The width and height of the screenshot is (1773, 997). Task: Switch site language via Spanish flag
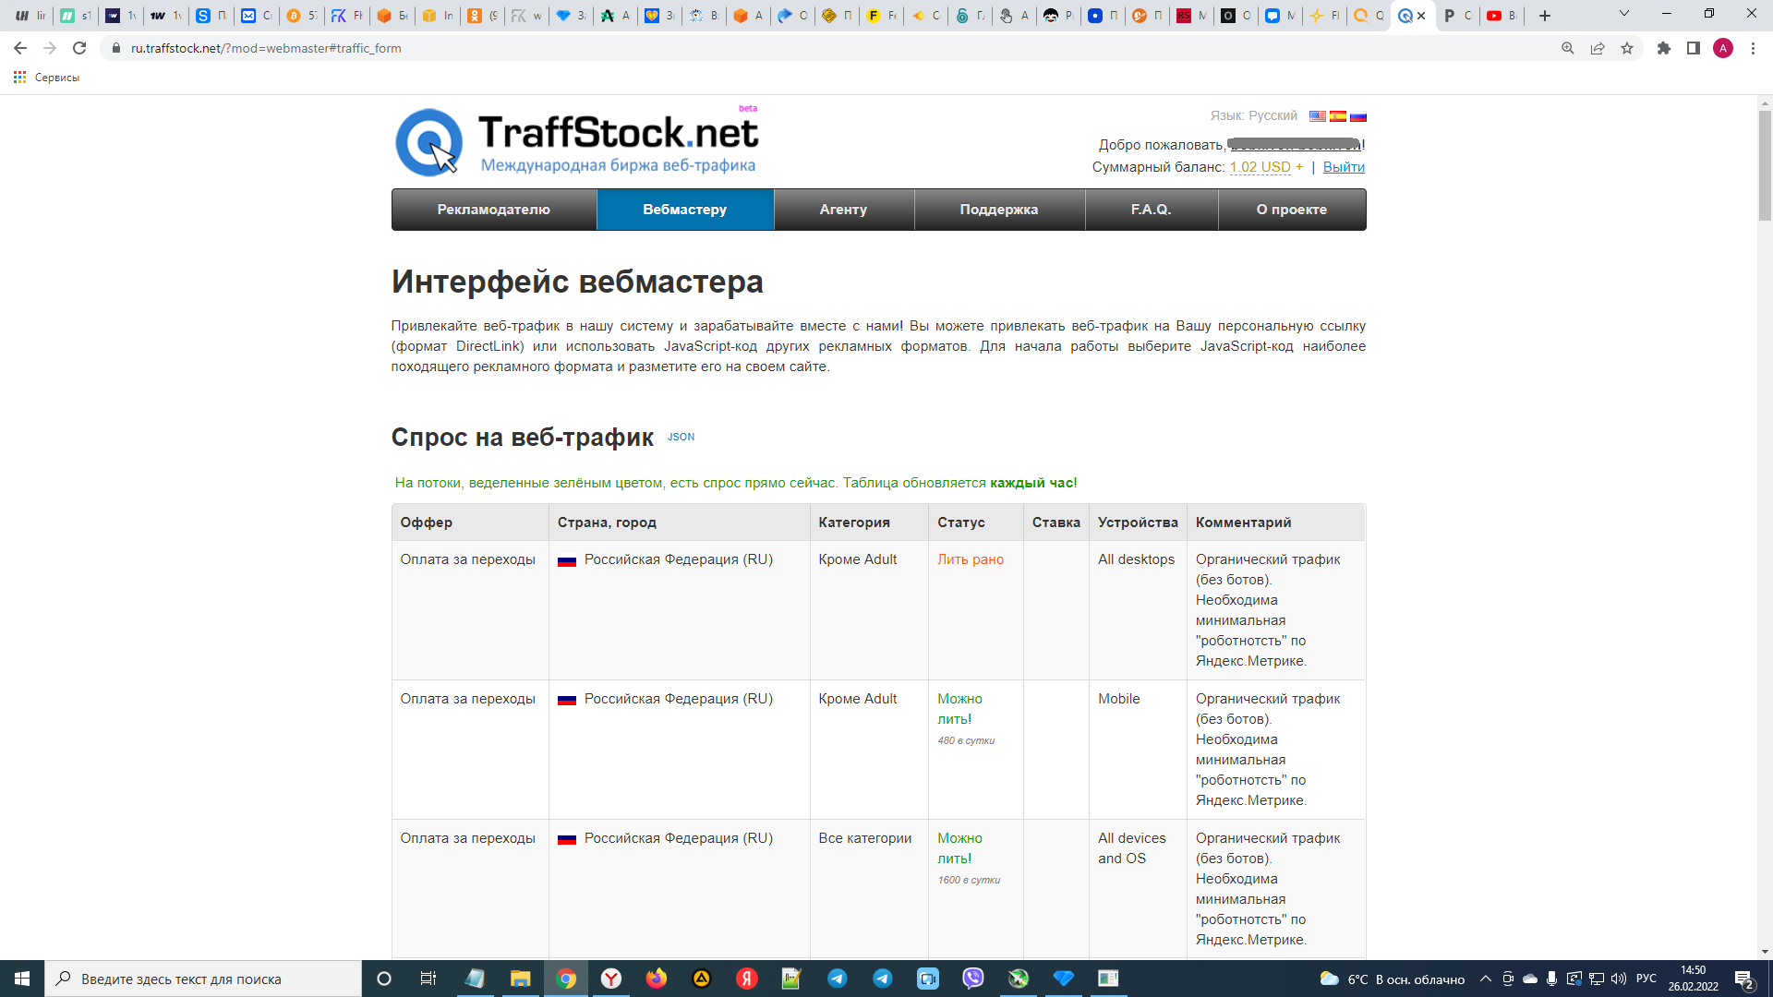1338,116
